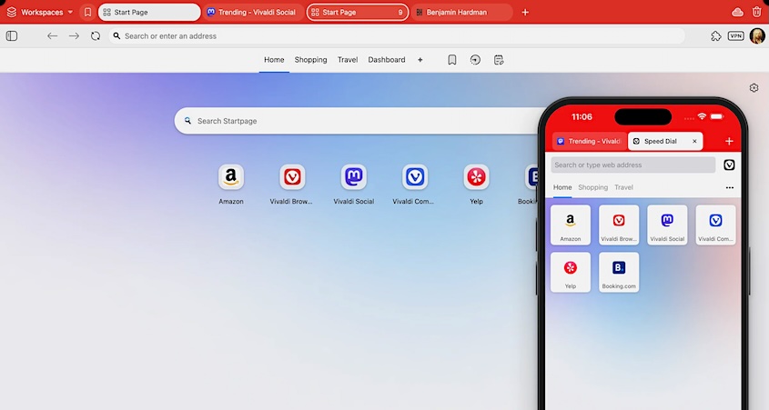The width and height of the screenshot is (769, 410).
Task: Open the extensions puzzle icon
Action: (x=716, y=35)
